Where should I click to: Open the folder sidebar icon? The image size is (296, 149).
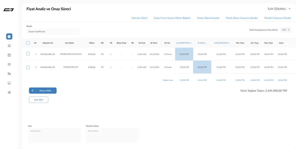9,73
